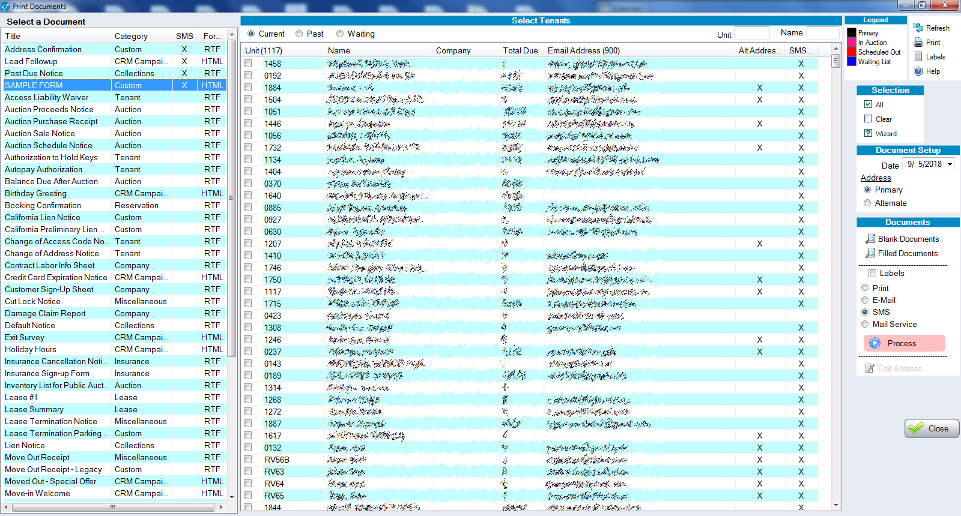
Task: Select the Print delivery radio button
Action: 865,288
